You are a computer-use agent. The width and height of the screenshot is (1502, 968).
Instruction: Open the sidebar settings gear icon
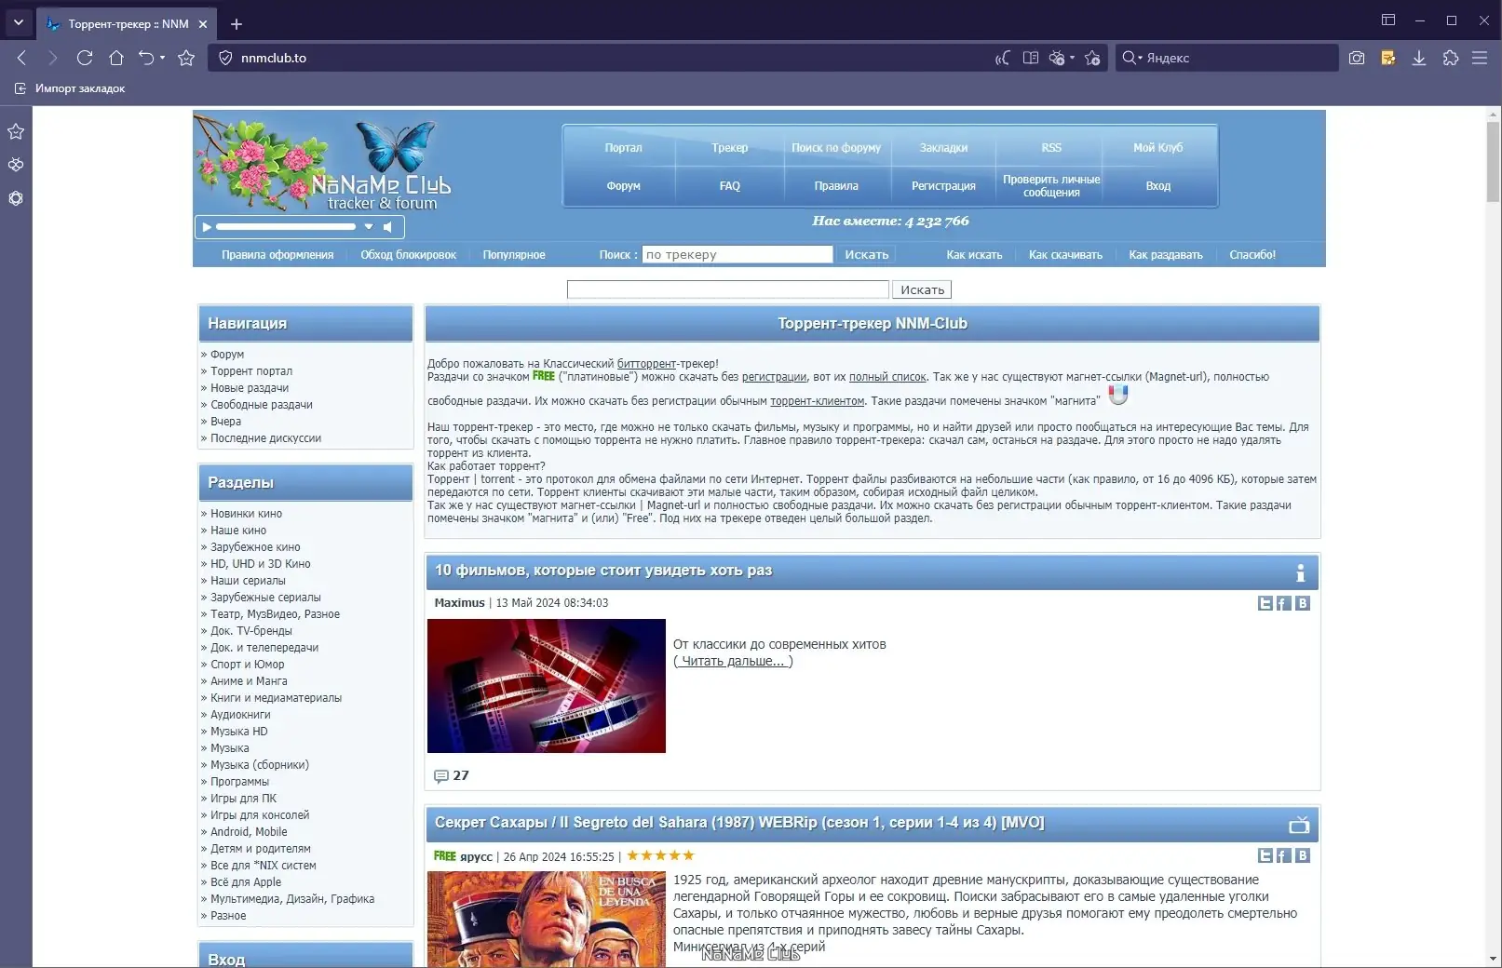(x=16, y=198)
